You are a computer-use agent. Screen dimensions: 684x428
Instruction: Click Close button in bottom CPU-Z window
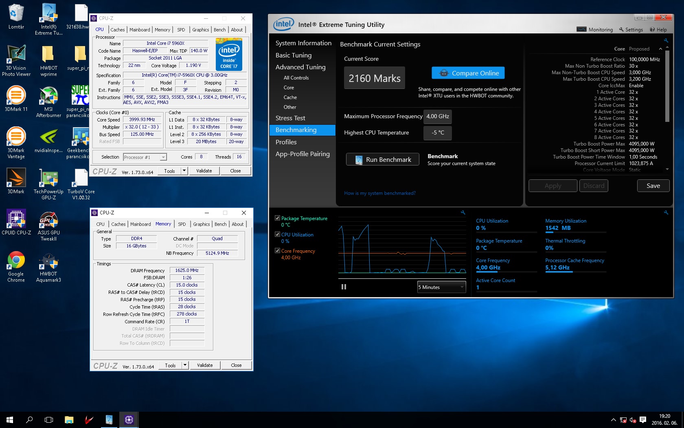pos(236,365)
